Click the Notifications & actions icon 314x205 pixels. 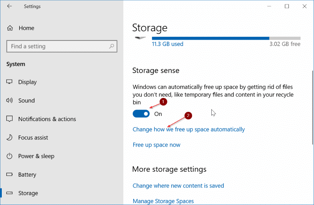(10, 119)
